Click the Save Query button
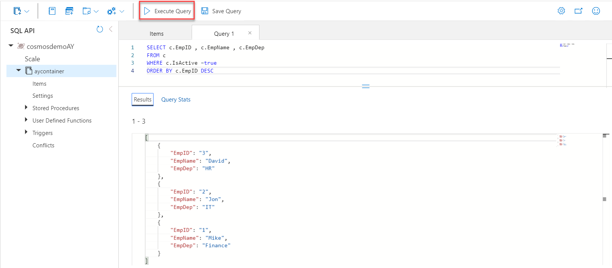Image resolution: width=612 pixels, height=268 pixels. click(221, 11)
